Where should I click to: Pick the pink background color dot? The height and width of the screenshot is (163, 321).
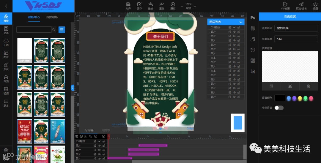pos(311,98)
